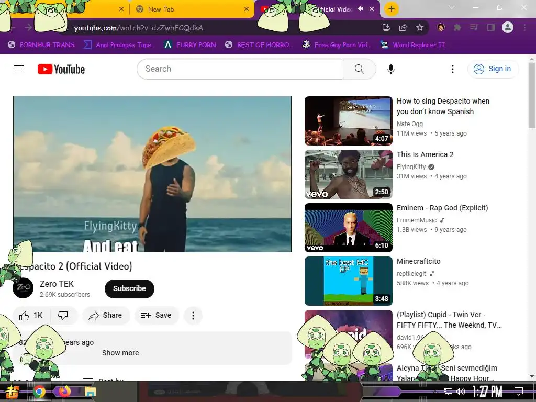Click the Despacito 2 video player
Image resolution: width=536 pixels, height=402 pixels.
point(152,174)
